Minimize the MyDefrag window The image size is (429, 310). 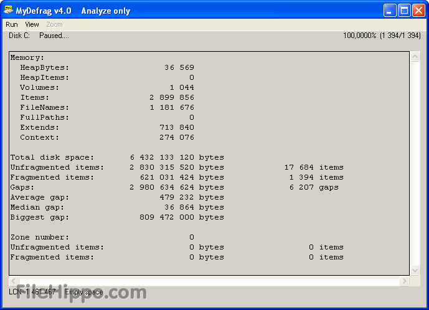tap(390, 11)
